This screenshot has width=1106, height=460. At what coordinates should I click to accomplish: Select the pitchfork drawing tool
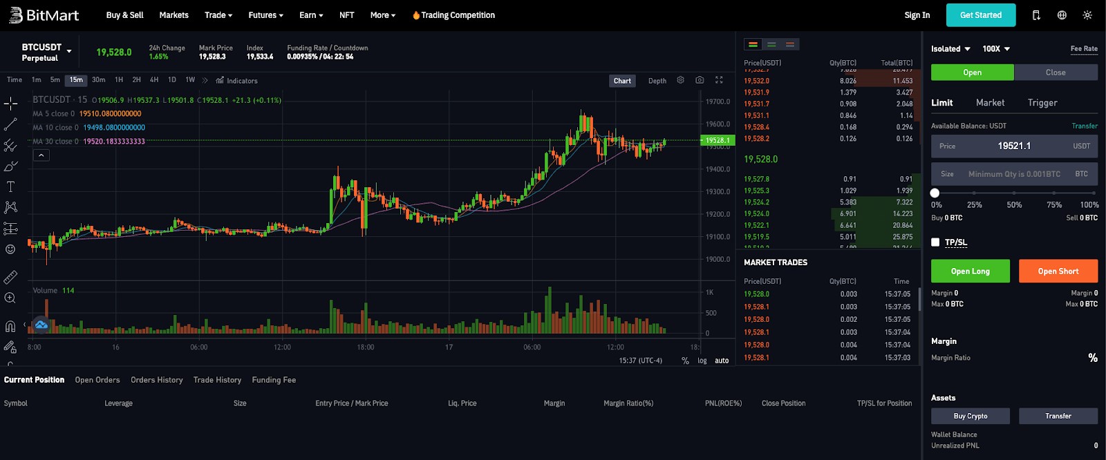click(10, 145)
